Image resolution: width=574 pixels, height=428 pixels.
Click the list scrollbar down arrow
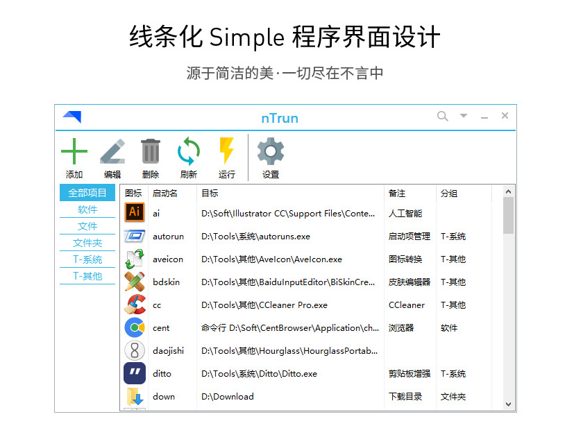tap(508, 404)
